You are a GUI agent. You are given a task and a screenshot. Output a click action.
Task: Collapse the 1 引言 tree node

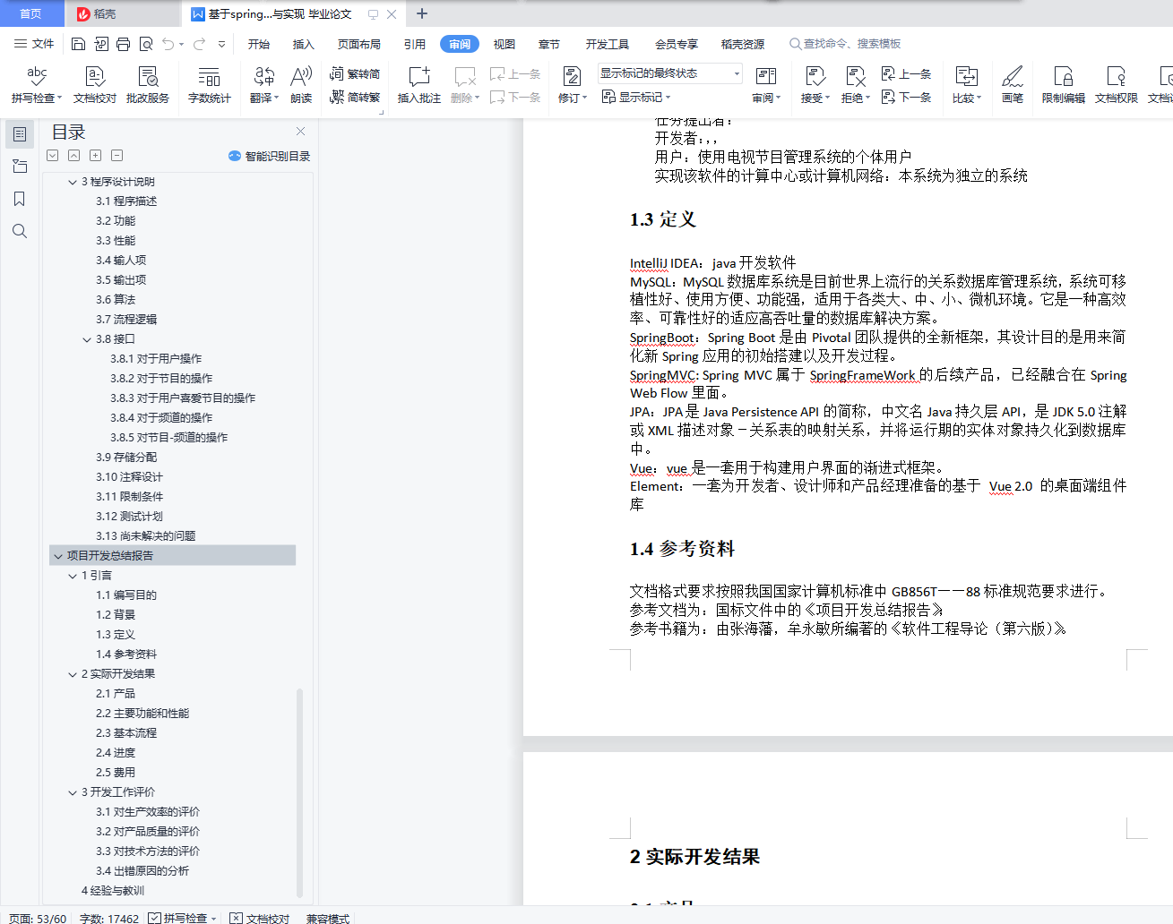[x=73, y=576]
